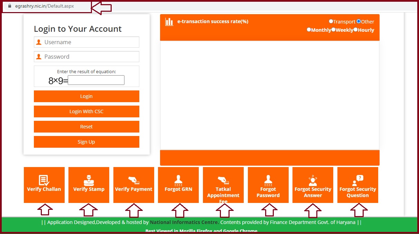This screenshot has width=419, height=234.
Task: Open the Tatkal Appointment Fee tile
Action: pos(223,185)
